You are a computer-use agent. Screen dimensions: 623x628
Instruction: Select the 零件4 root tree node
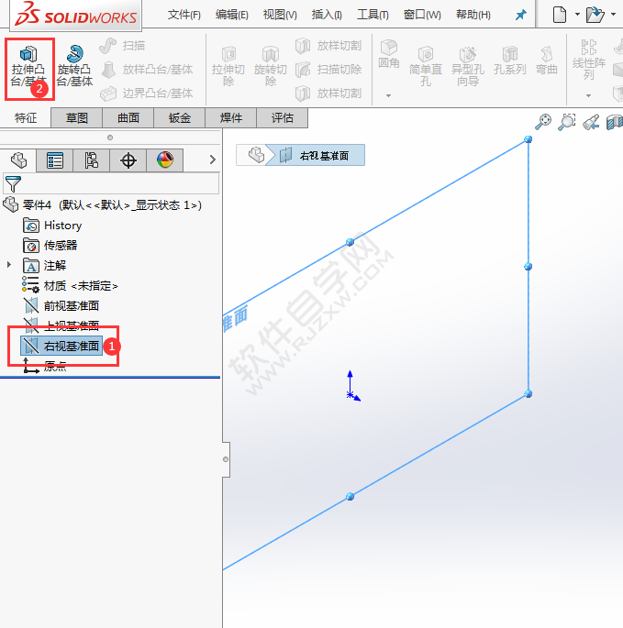click(x=102, y=205)
